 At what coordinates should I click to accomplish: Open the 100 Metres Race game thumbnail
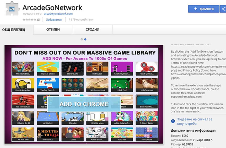23,101
